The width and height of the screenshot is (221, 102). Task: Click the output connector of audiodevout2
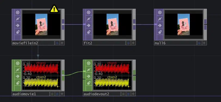[x=134, y=75]
